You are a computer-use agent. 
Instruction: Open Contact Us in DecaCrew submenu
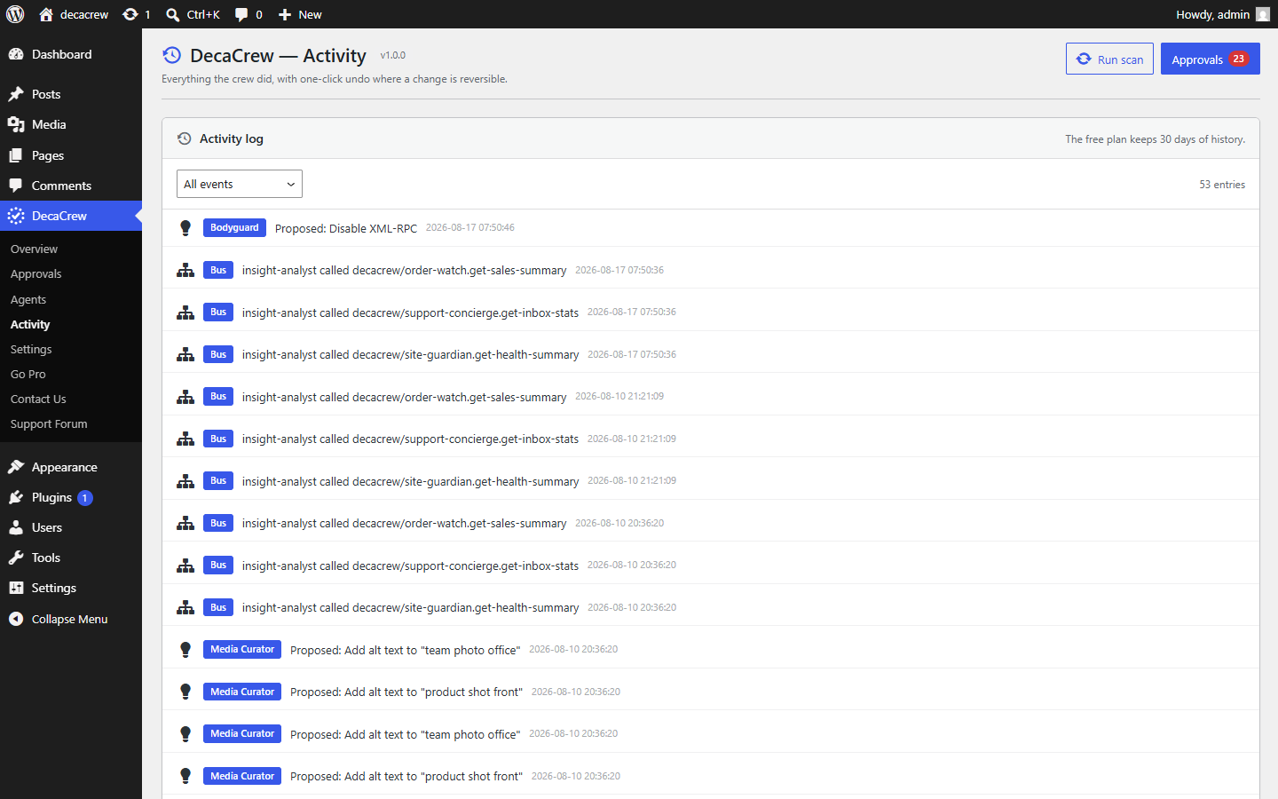click(x=38, y=399)
